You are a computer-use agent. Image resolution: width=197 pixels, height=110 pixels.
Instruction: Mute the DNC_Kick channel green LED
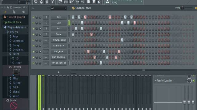[34, 52]
